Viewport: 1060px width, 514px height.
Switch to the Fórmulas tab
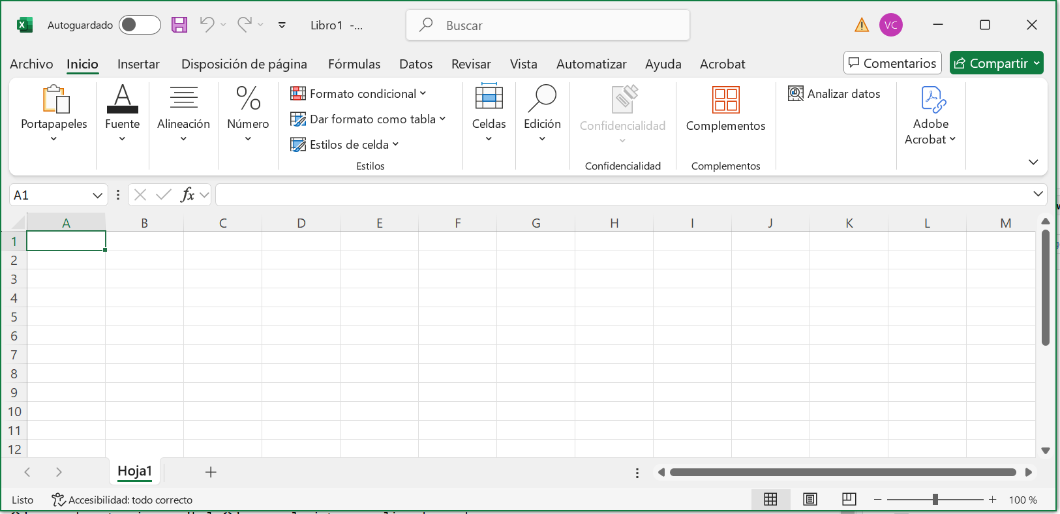(x=354, y=64)
